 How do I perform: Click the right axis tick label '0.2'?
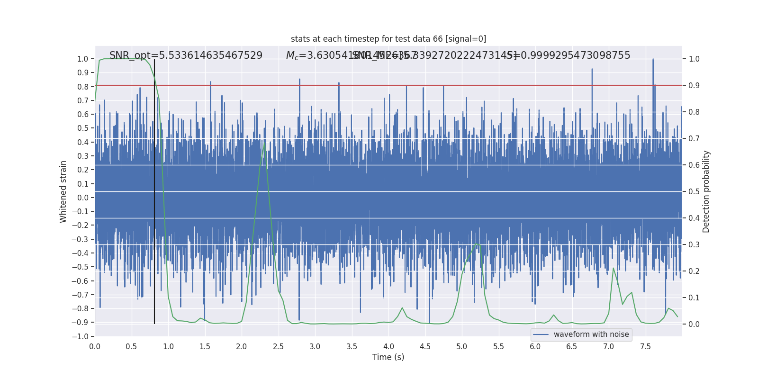pos(694,271)
